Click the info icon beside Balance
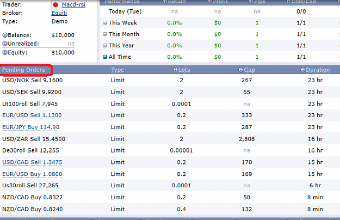 pos(5,35)
